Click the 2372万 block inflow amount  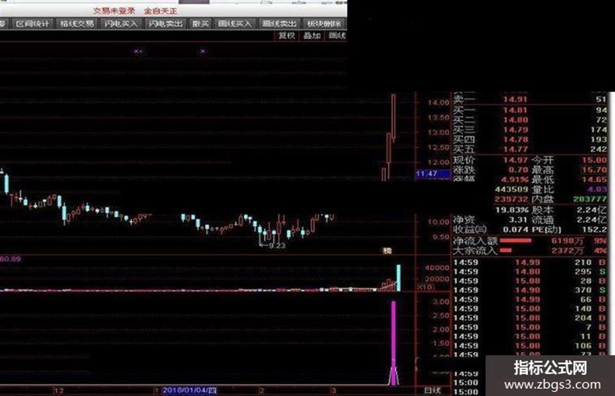pos(567,250)
